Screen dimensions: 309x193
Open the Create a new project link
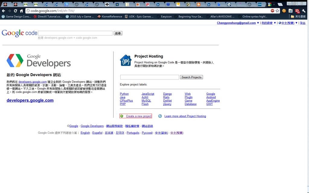click(139, 116)
